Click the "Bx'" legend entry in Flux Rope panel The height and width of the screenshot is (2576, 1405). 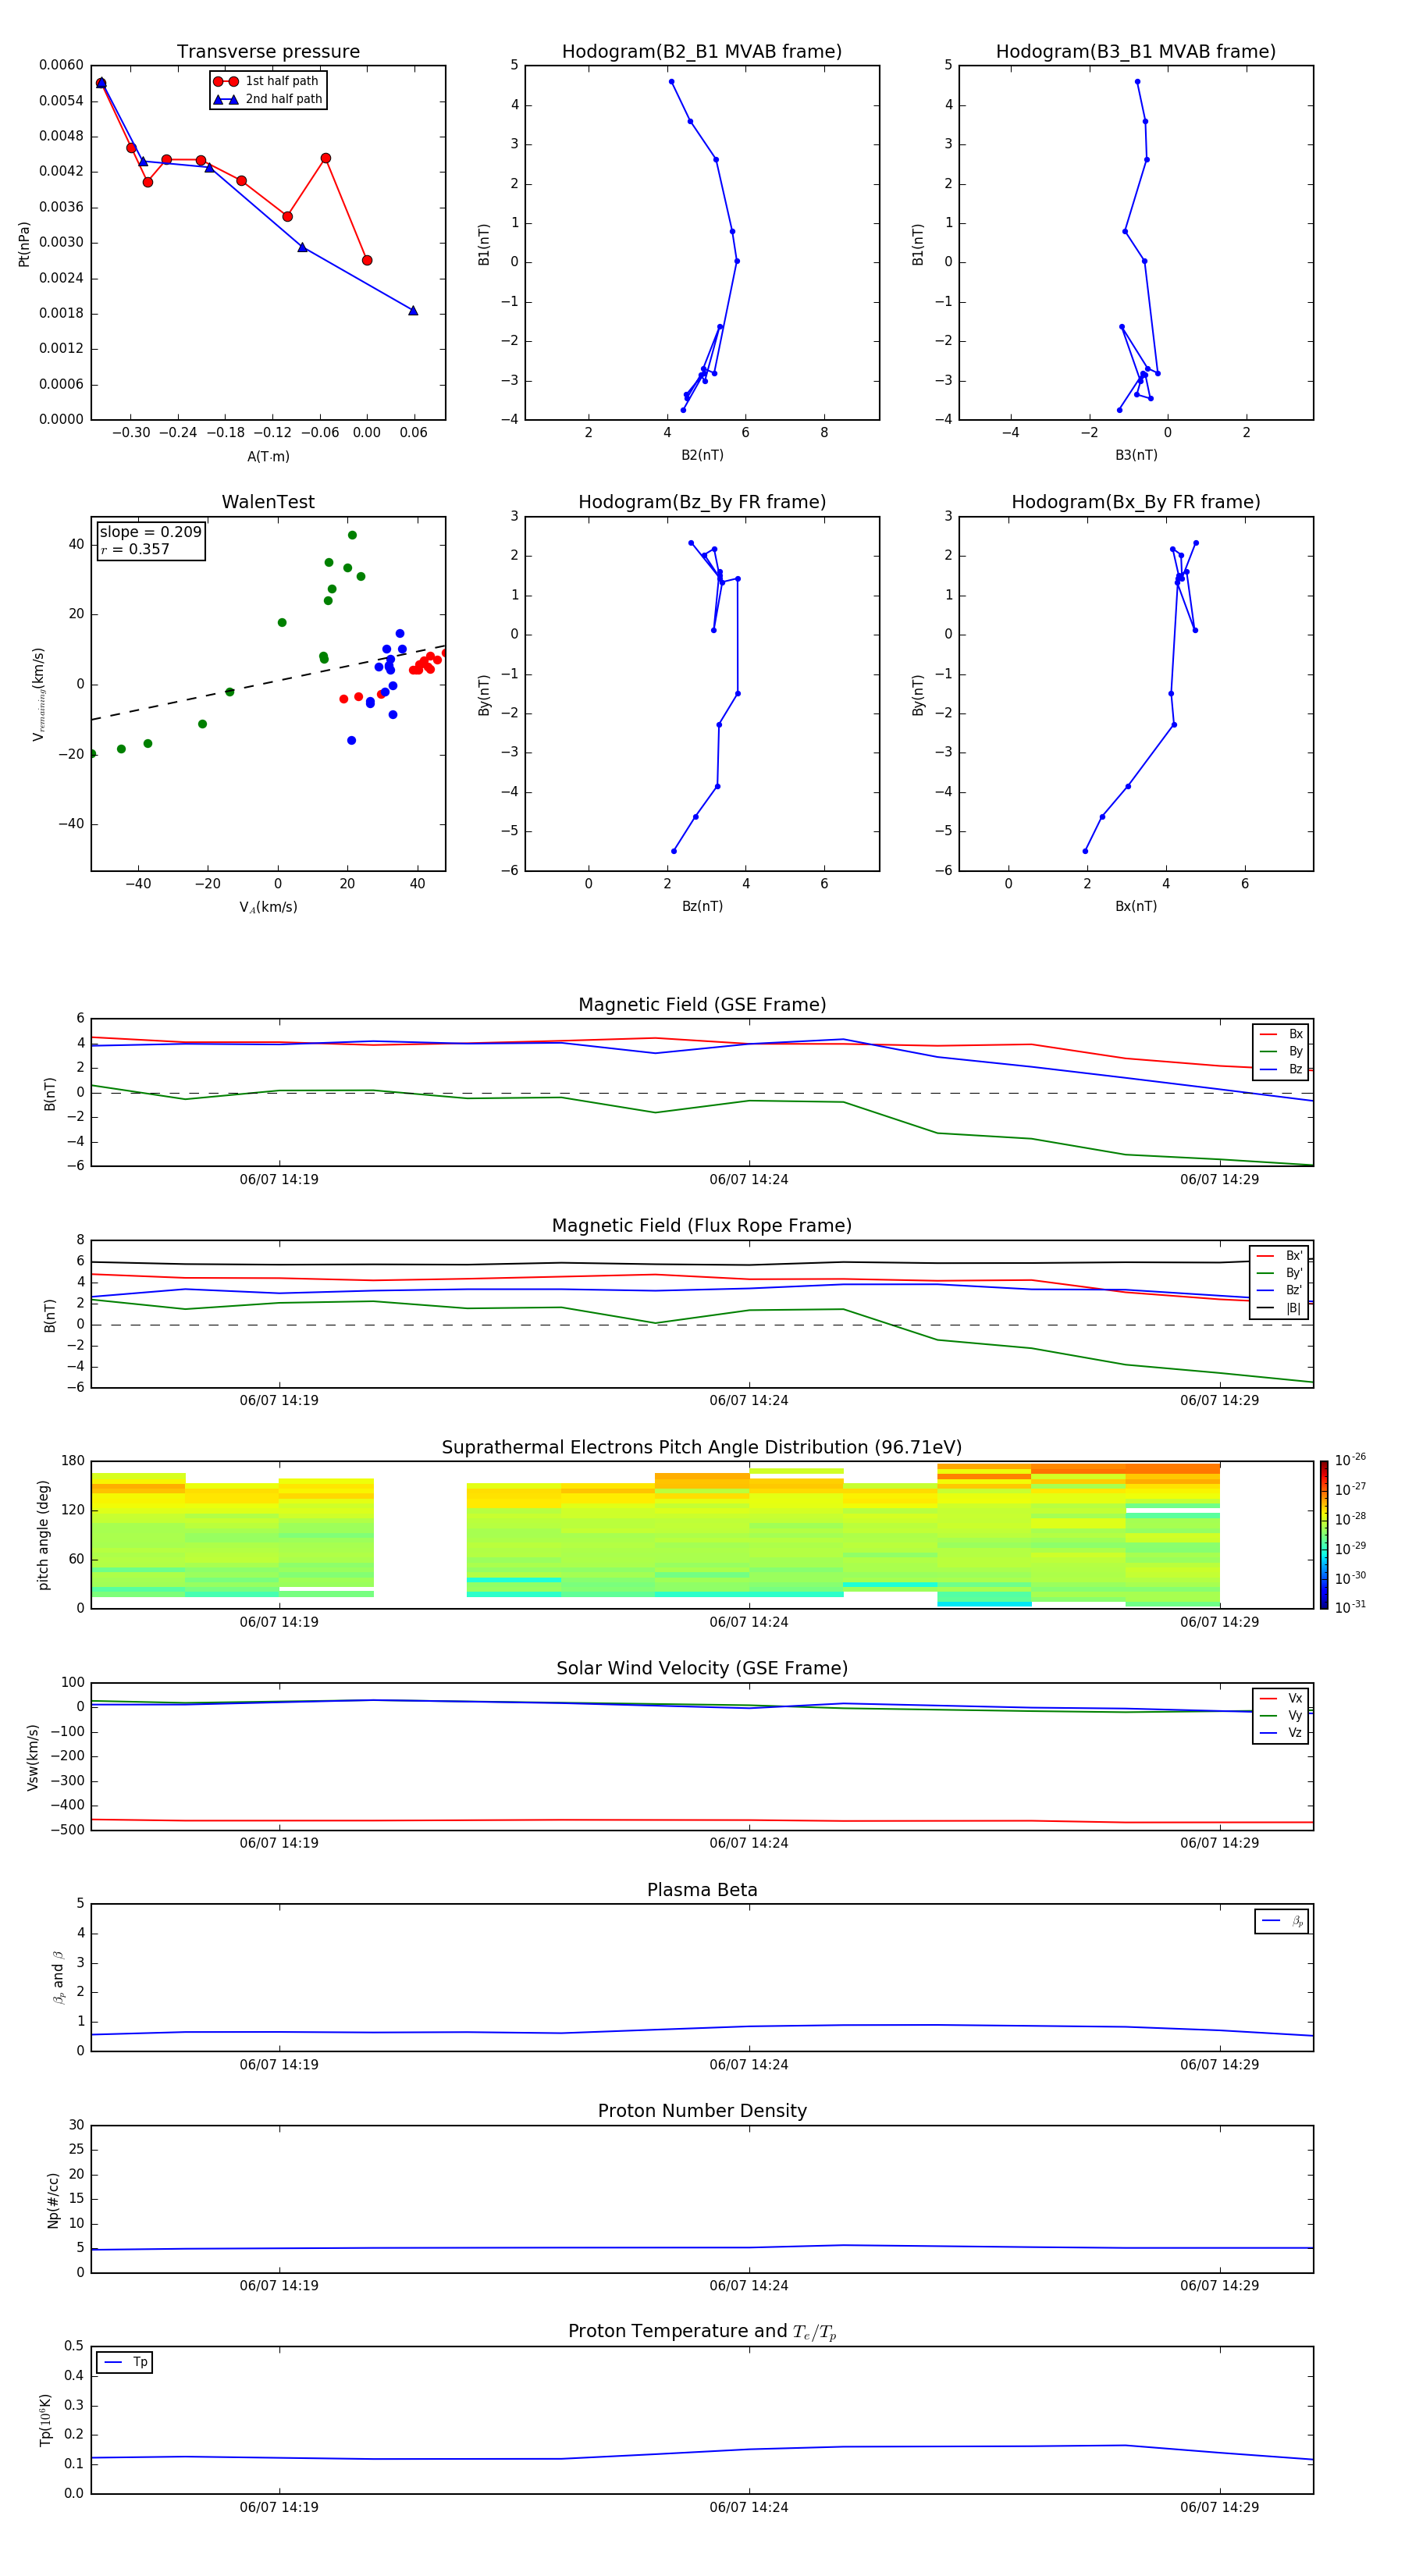pyautogui.click(x=1279, y=1256)
